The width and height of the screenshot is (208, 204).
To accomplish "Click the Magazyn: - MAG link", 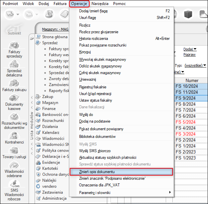I will pyautogui.click(x=55, y=29).
